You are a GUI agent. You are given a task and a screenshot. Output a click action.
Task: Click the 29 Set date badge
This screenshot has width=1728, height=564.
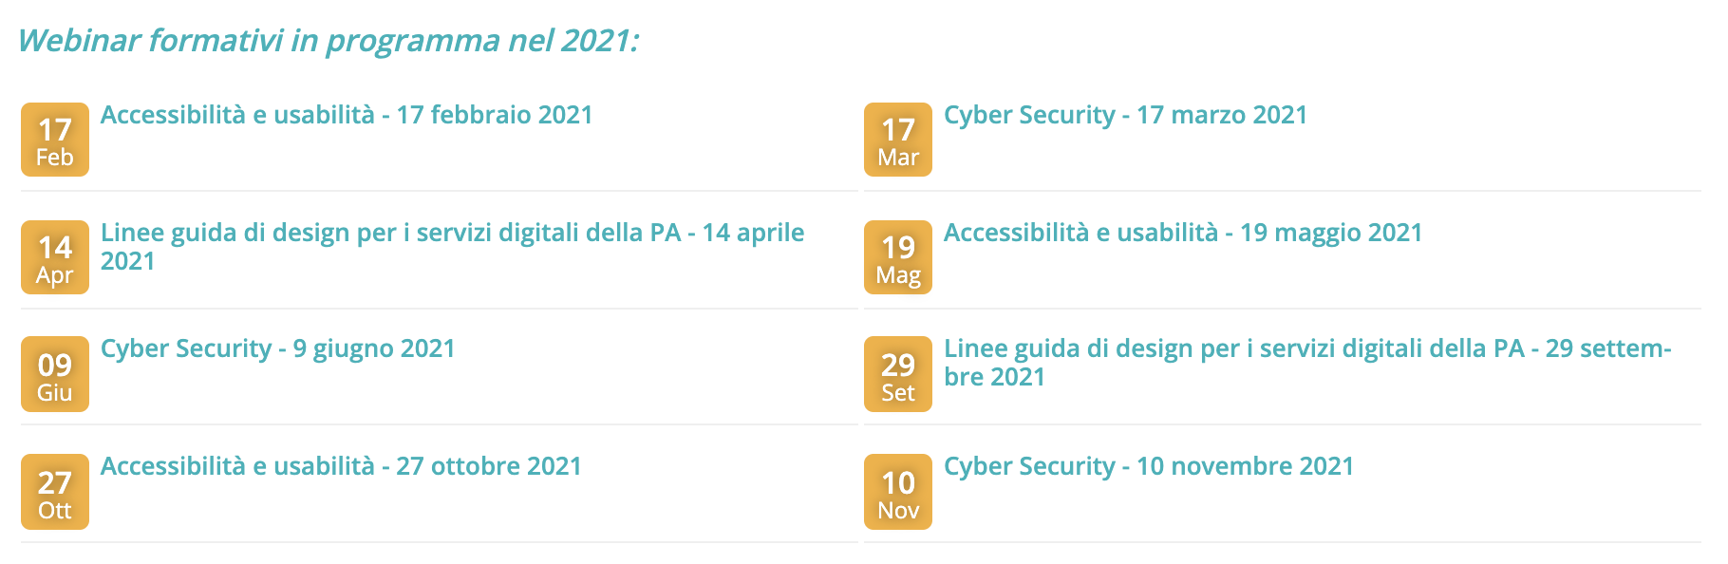coord(898,374)
